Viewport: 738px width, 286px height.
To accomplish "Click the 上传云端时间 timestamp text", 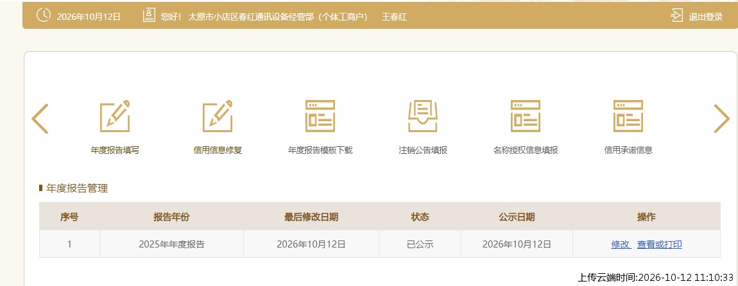I will [656, 278].
